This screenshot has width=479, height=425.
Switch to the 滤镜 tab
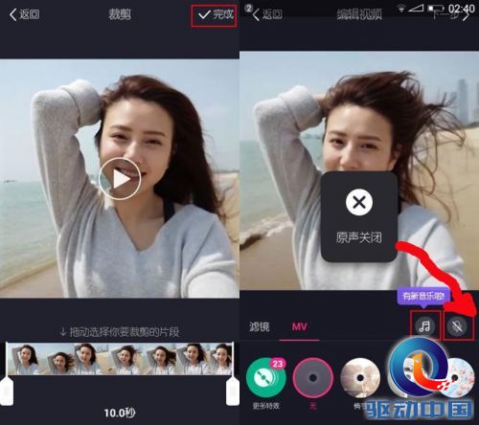260,326
